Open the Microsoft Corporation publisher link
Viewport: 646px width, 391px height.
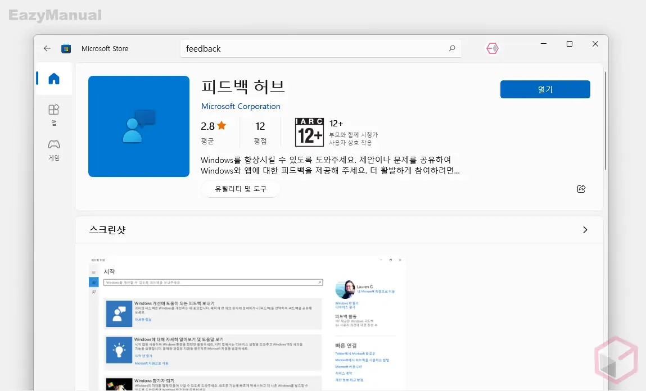[241, 106]
